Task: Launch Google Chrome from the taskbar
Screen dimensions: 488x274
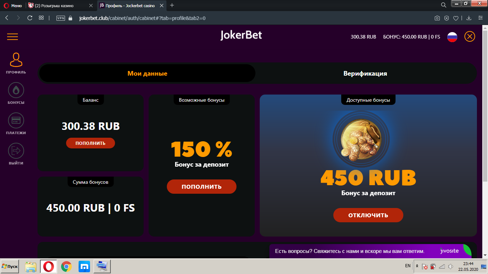Action: tap(66, 267)
